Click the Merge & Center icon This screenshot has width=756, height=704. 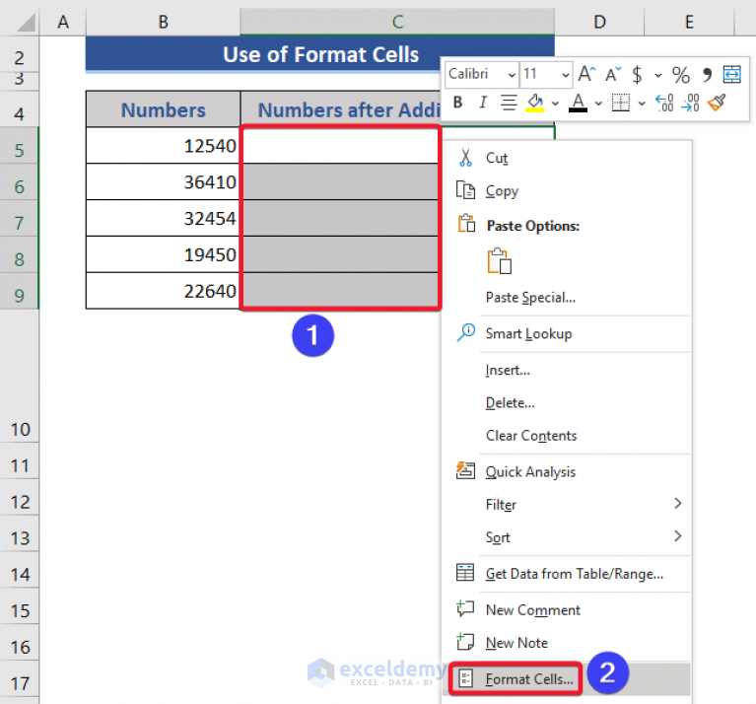(732, 74)
